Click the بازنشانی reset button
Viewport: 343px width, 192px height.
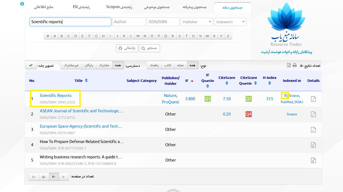coord(127,48)
